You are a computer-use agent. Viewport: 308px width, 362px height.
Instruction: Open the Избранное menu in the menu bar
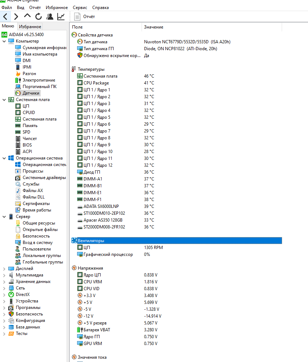(x=57, y=8)
